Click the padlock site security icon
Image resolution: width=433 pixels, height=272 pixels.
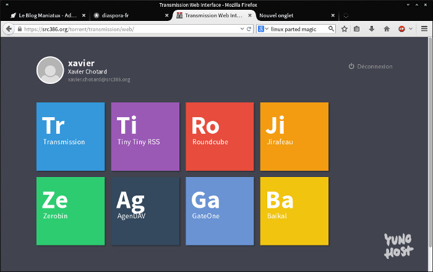click(x=20, y=29)
